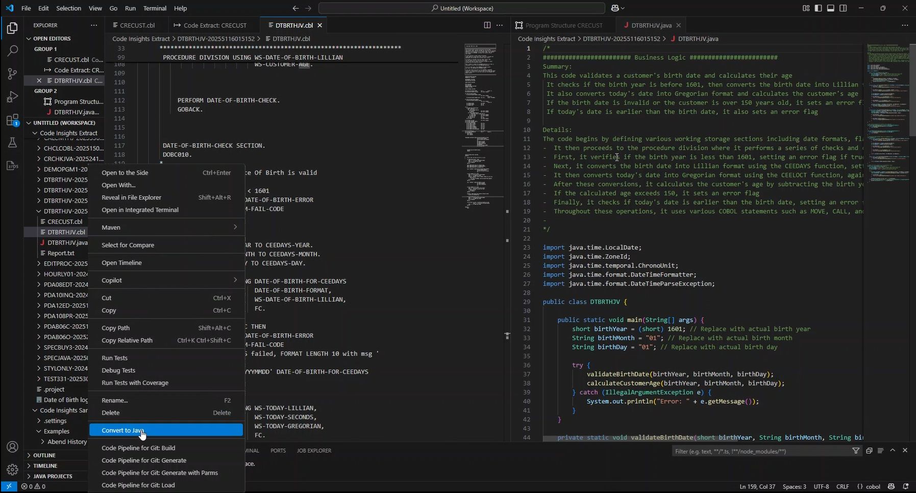Image resolution: width=916 pixels, height=493 pixels.
Task: Open the Testing flask view
Action: coord(12,143)
